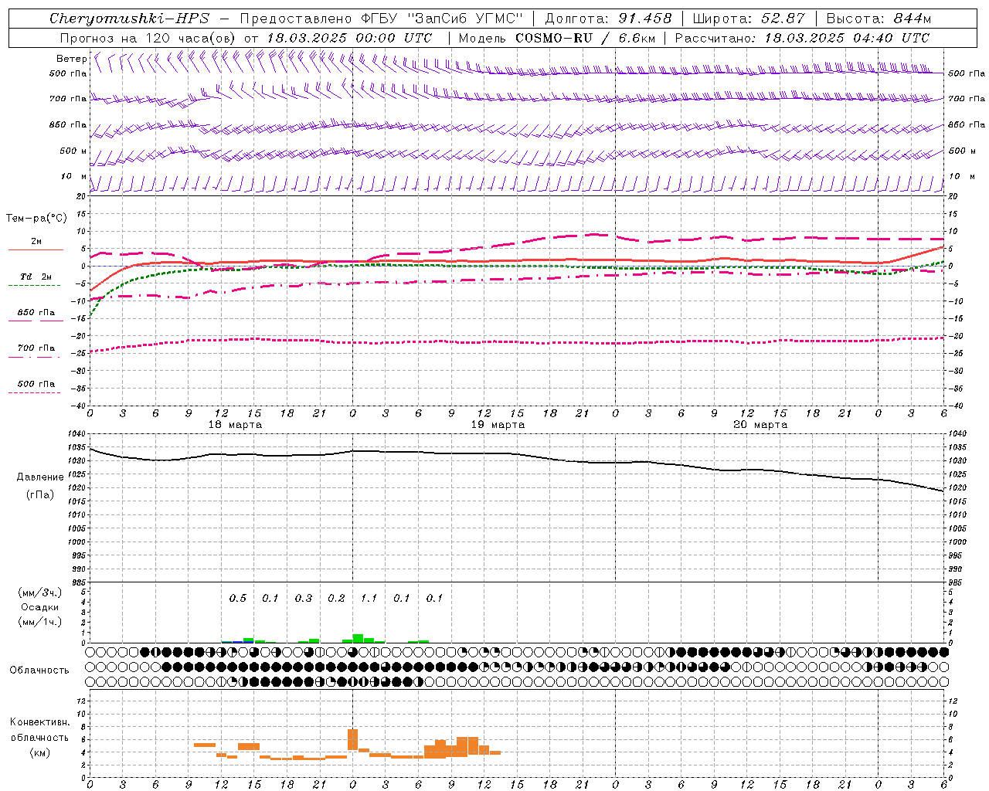Click the Рассчитано: 18.03.2025 04:40 UTC text
Image resolution: width=989 pixels, height=791 pixels.
[802, 38]
